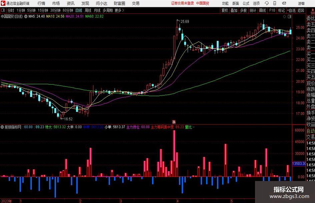Open the F10 company info button
Viewport: 315px width, 203px height.
click(x=272, y=10)
